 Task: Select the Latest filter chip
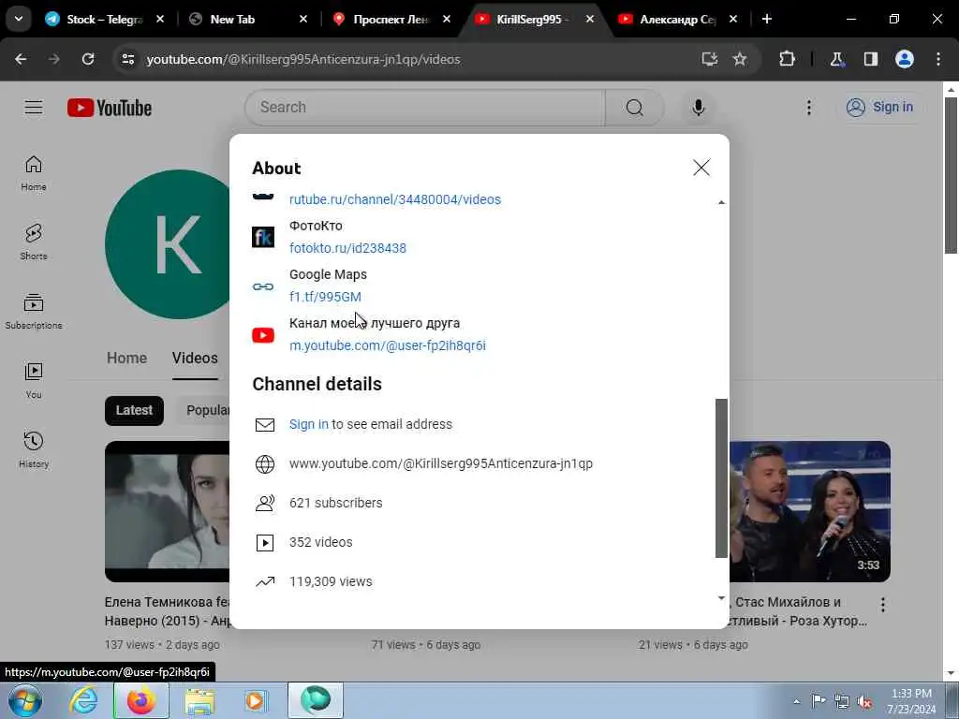(x=134, y=410)
